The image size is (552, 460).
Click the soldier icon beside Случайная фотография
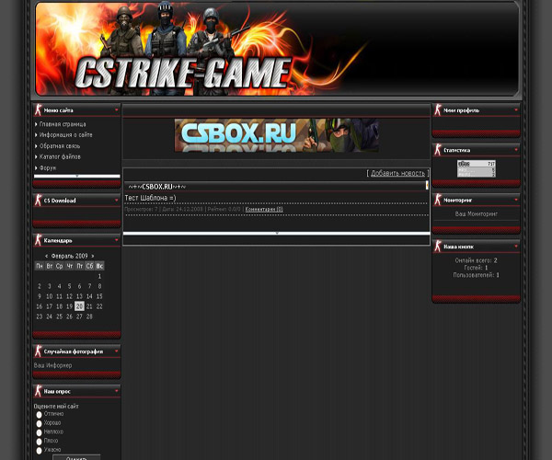point(39,351)
